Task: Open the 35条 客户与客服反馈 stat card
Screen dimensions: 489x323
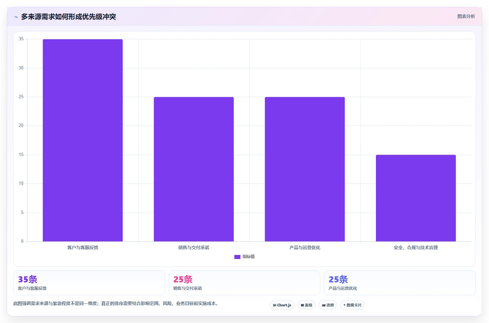Action: click(89, 283)
